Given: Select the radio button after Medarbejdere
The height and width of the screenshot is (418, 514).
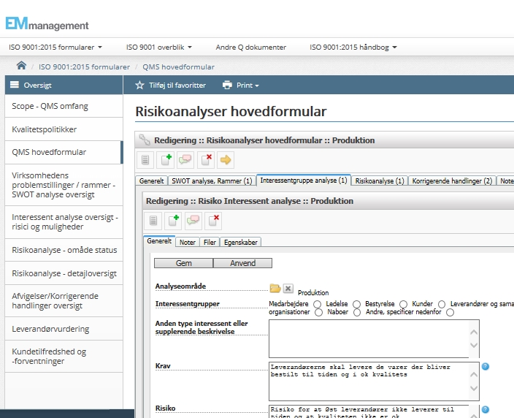Looking at the screenshot, I should (318, 304).
